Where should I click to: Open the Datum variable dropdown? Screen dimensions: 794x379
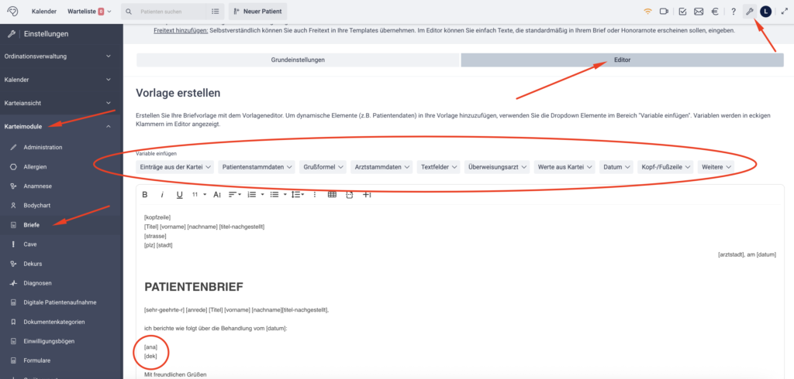click(x=616, y=167)
